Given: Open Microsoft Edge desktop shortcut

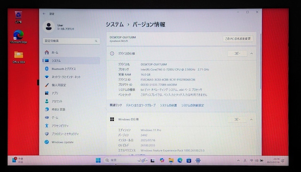Looking at the screenshot, I should pyautogui.click(x=19, y=37).
